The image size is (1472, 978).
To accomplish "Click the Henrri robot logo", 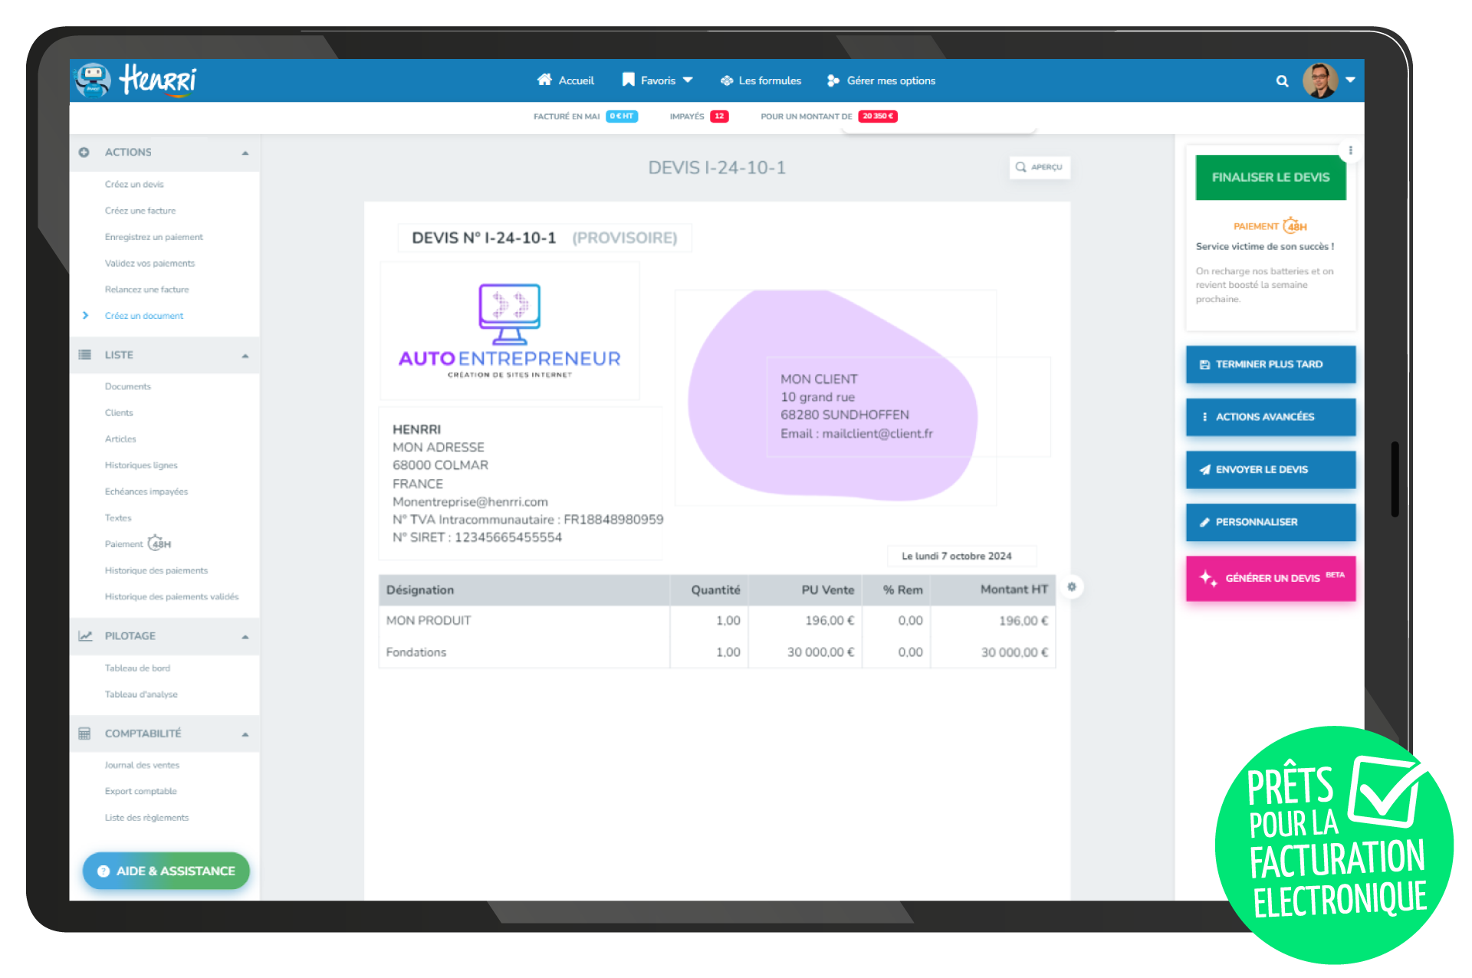I will pos(94,80).
